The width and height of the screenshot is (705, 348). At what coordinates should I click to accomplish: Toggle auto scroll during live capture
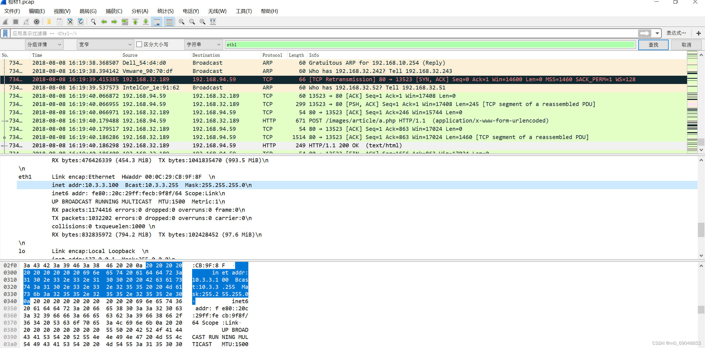[157, 22]
